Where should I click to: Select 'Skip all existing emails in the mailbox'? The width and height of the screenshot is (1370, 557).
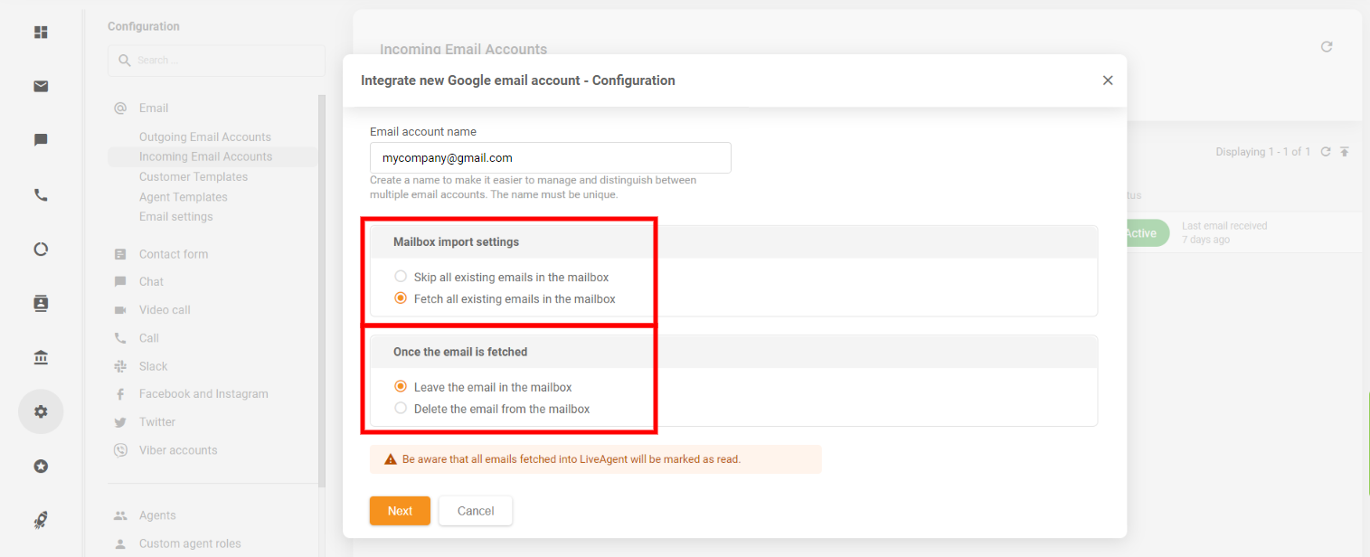click(401, 276)
